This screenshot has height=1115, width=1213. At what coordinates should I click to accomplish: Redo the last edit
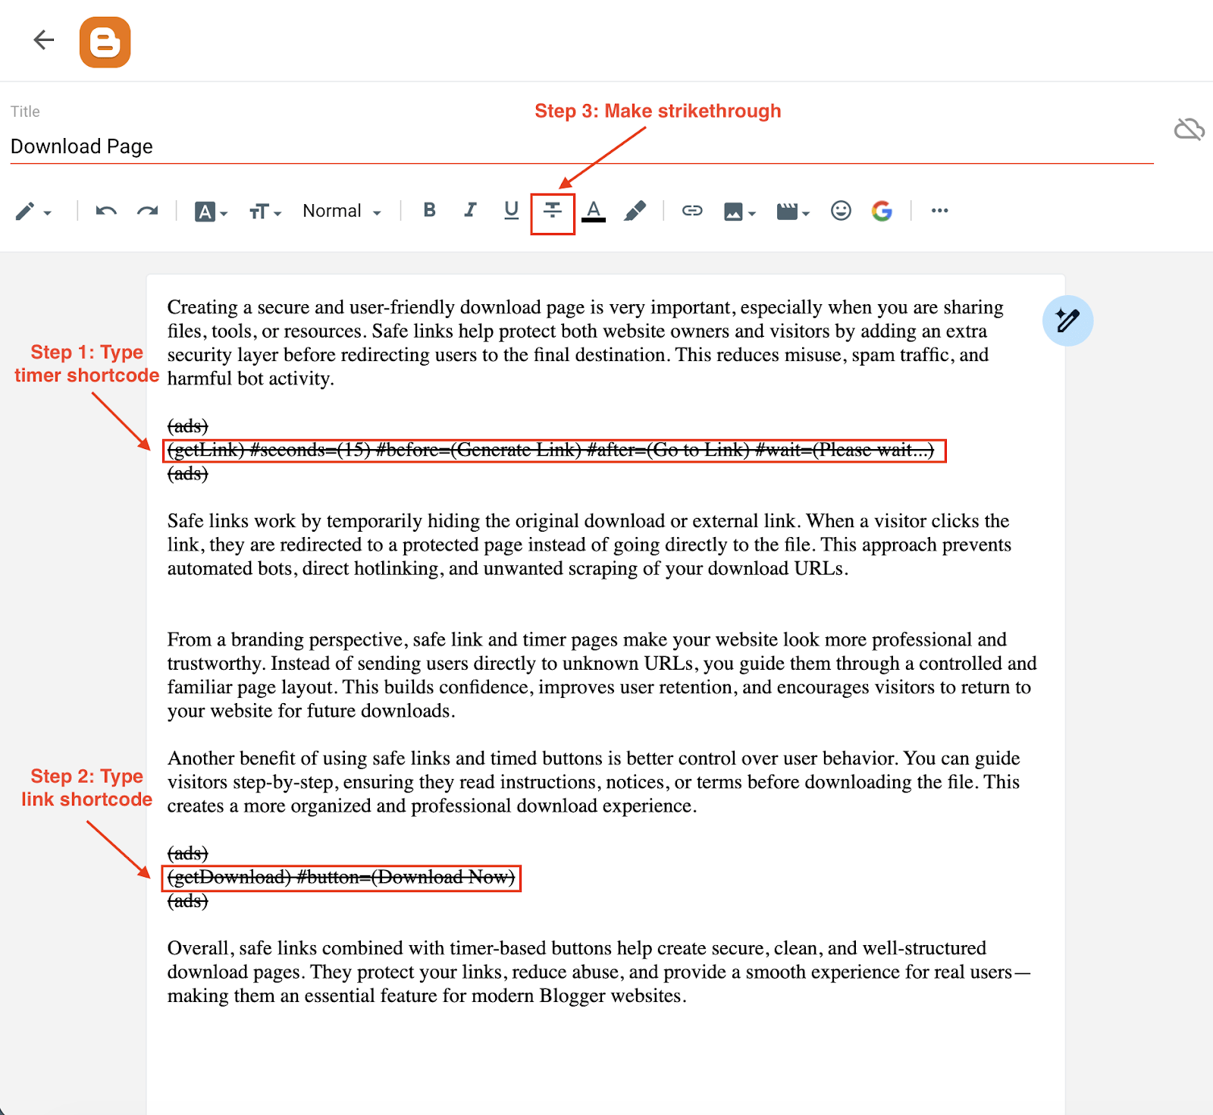[x=148, y=211]
